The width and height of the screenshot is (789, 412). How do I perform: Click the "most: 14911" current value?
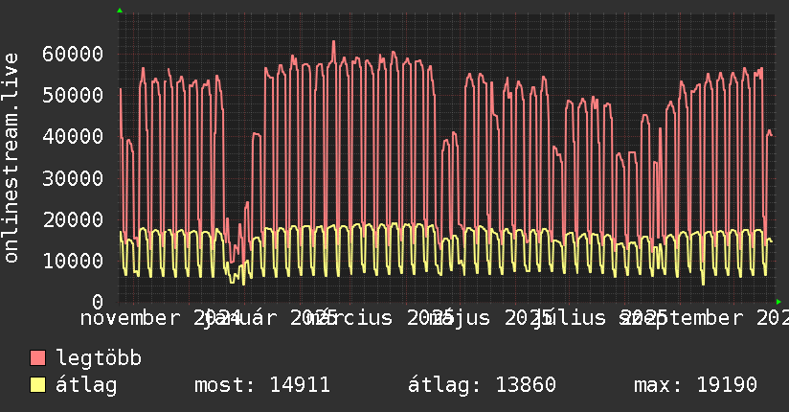(262, 386)
